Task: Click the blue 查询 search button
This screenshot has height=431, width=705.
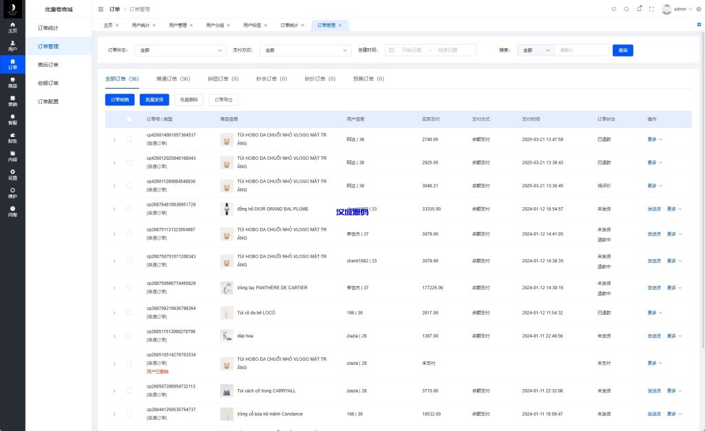Action: (623, 50)
